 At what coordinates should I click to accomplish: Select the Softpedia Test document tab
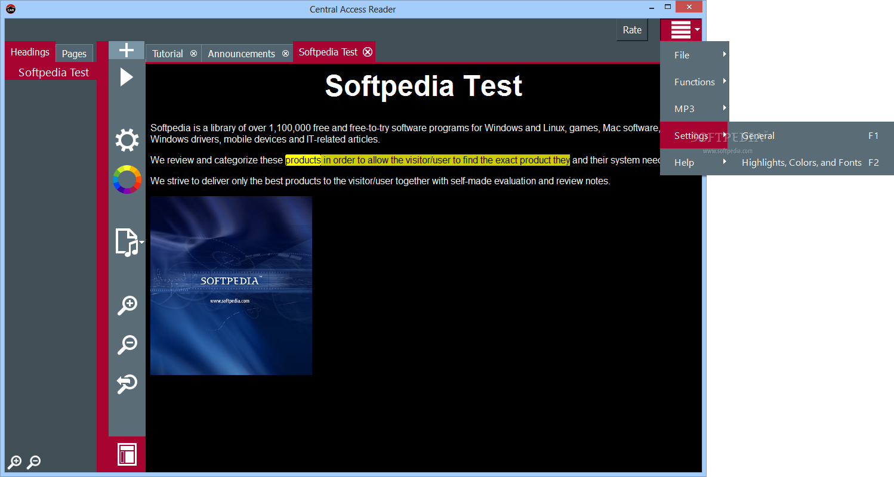(x=328, y=52)
